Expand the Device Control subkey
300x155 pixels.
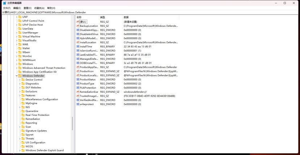(x=20, y=80)
